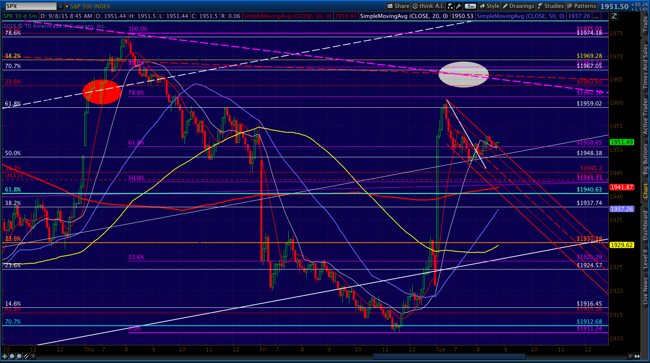Toggle the chart scale icon above the price axis

tap(614, 16)
